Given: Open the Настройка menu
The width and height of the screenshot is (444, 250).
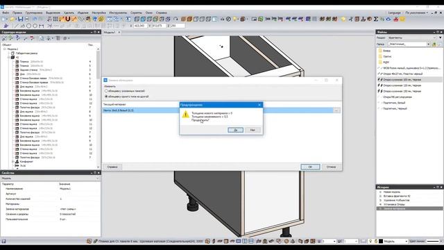Looking at the screenshot, I should [x=99, y=12].
